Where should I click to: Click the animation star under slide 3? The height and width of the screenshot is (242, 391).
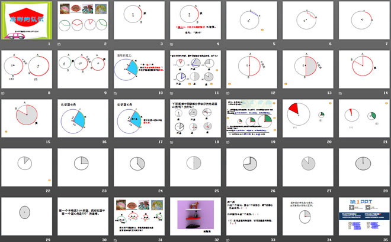(115, 44)
